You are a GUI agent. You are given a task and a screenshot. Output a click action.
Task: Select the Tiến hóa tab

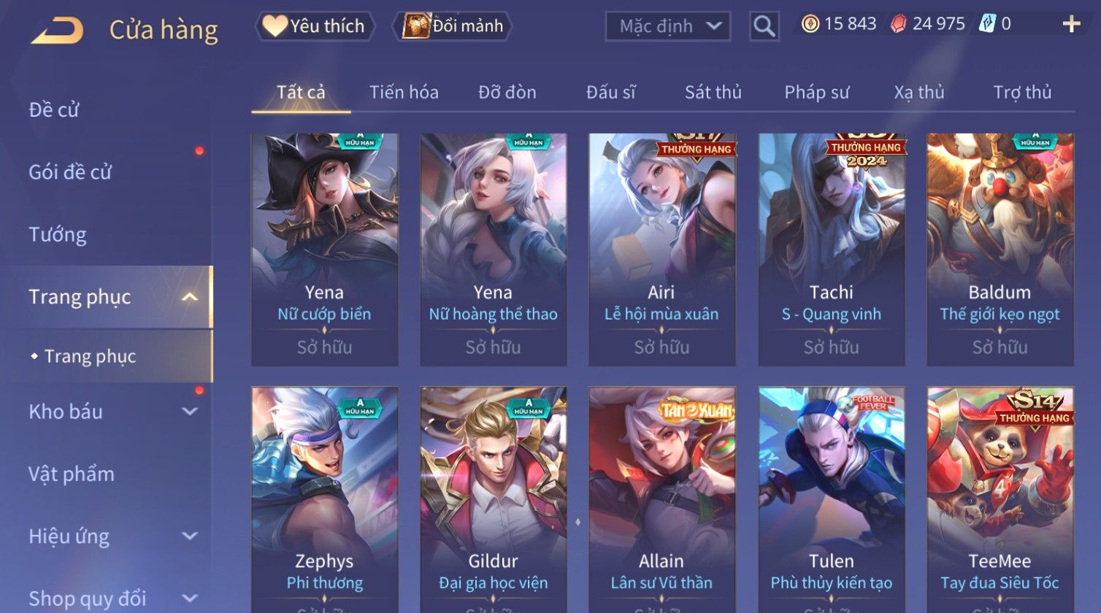click(404, 92)
